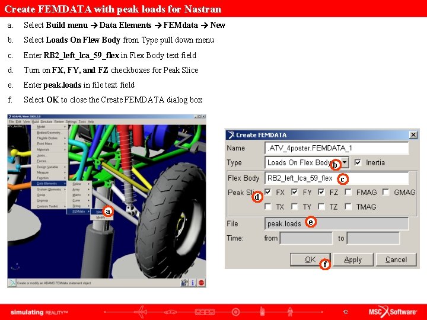Expand the System Elements submenu
Screen dimensions: 427x320
coord(49,189)
